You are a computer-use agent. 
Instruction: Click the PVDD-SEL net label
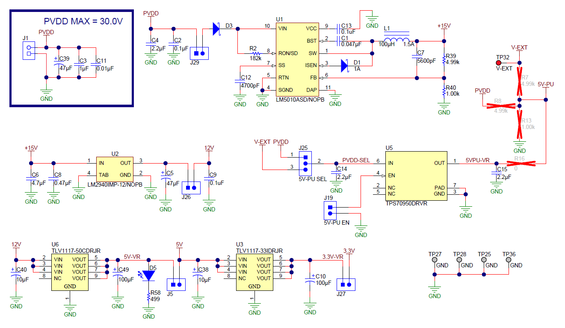356,160
